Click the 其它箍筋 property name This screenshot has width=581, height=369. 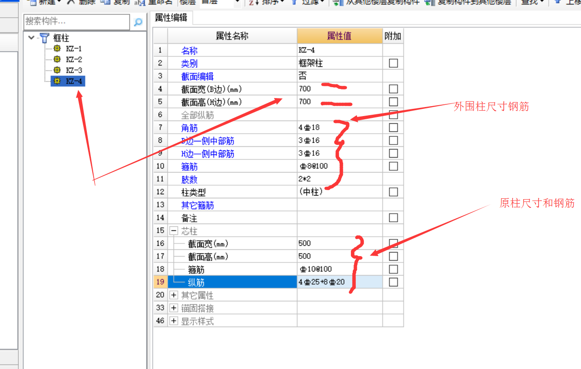pos(198,205)
